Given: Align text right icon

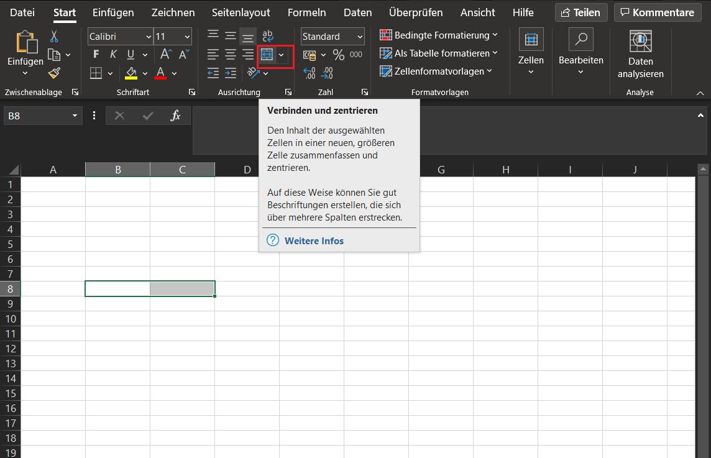Looking at the screenshot, I should coord(247,55).
